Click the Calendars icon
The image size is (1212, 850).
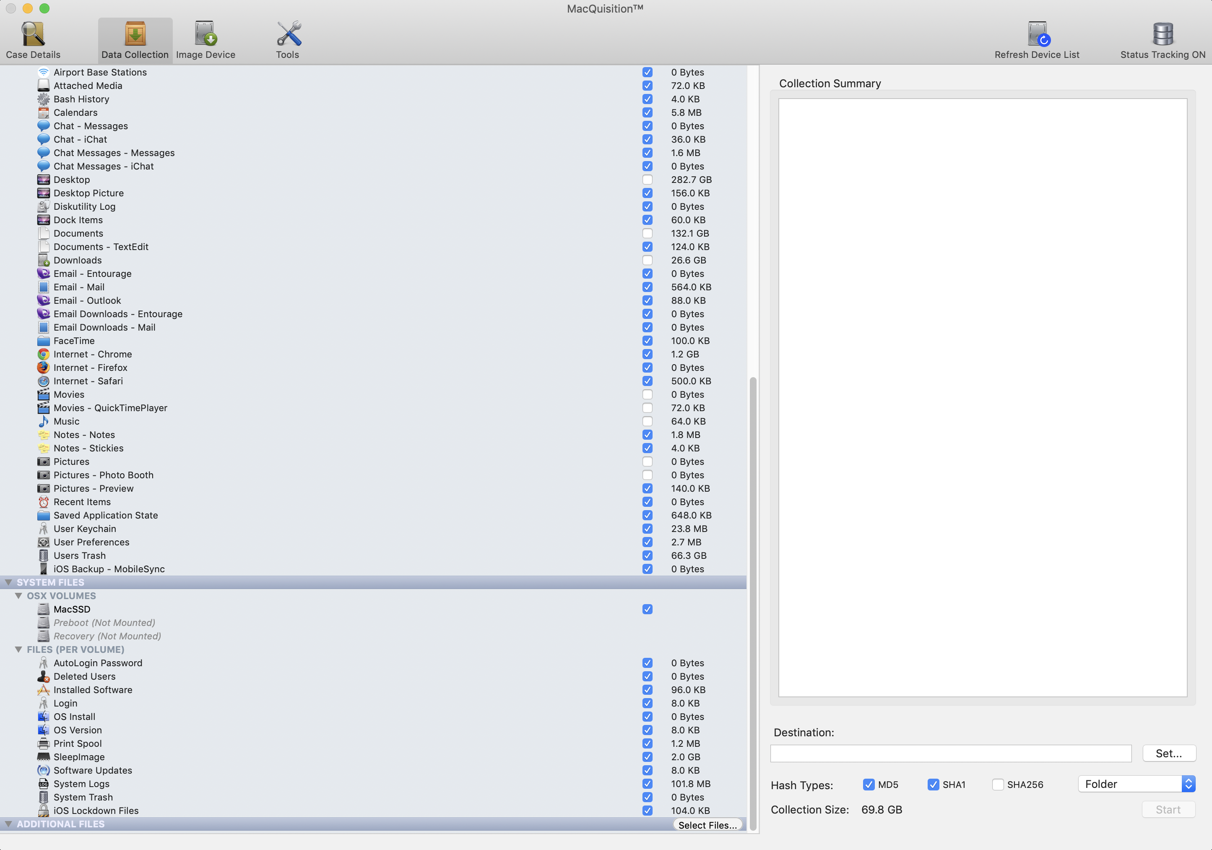tap(43, 112)
